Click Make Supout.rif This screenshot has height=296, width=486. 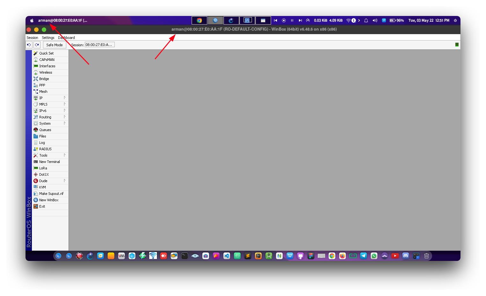[51, 193]
